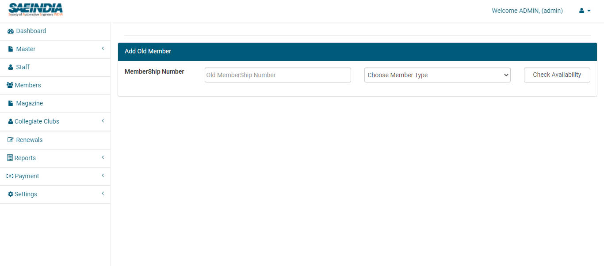The image size is (604, 266).
Task: Open the Payment menu item
Action: pos(55,176)
